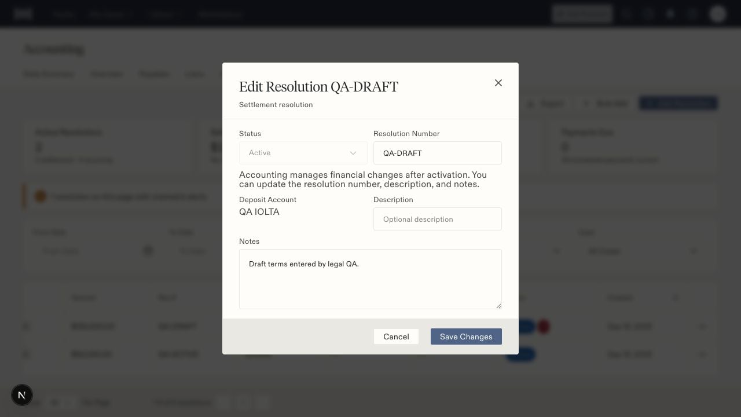Click the 'Edit Resolution QA-DRAFT' heading

(319, 87)
